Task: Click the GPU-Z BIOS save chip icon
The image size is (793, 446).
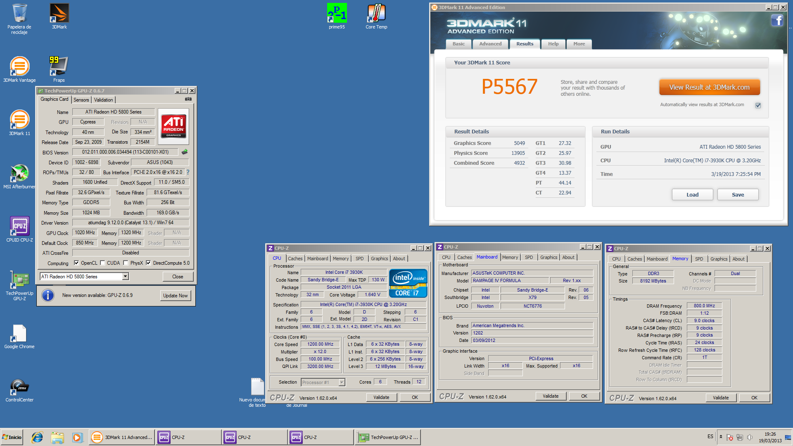Action: [x=185, y=152]
